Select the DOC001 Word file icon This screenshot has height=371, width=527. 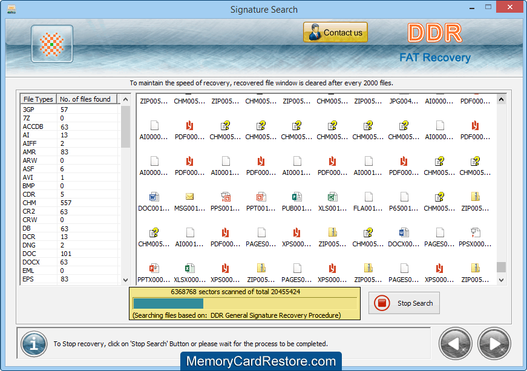point(154,197)
